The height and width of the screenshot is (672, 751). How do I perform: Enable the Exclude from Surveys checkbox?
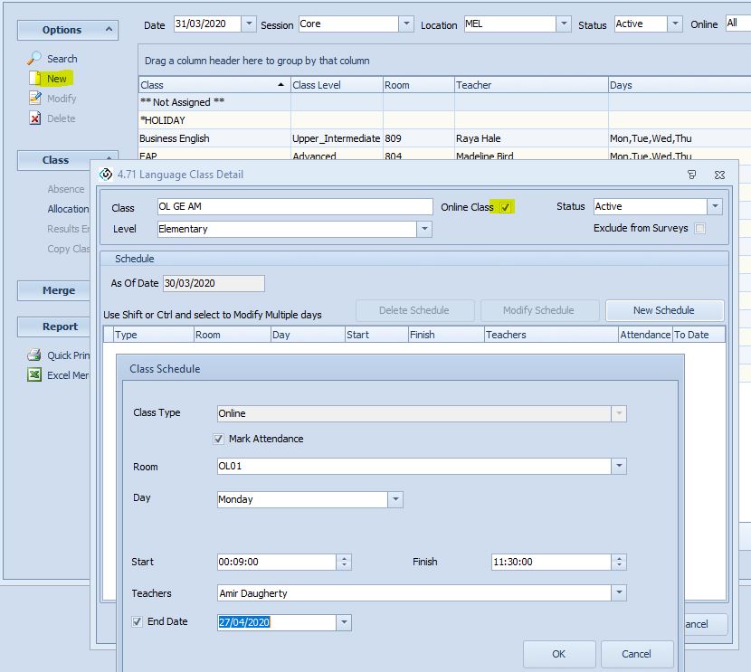pyautogui.click(x=699, y=229)
